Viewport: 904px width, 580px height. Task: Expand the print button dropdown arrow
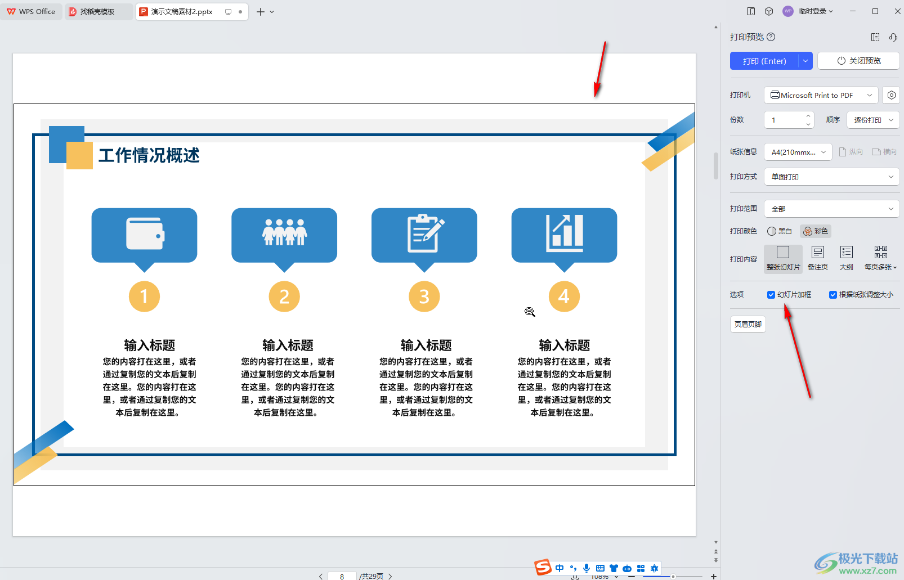click(x=805, y=61)
